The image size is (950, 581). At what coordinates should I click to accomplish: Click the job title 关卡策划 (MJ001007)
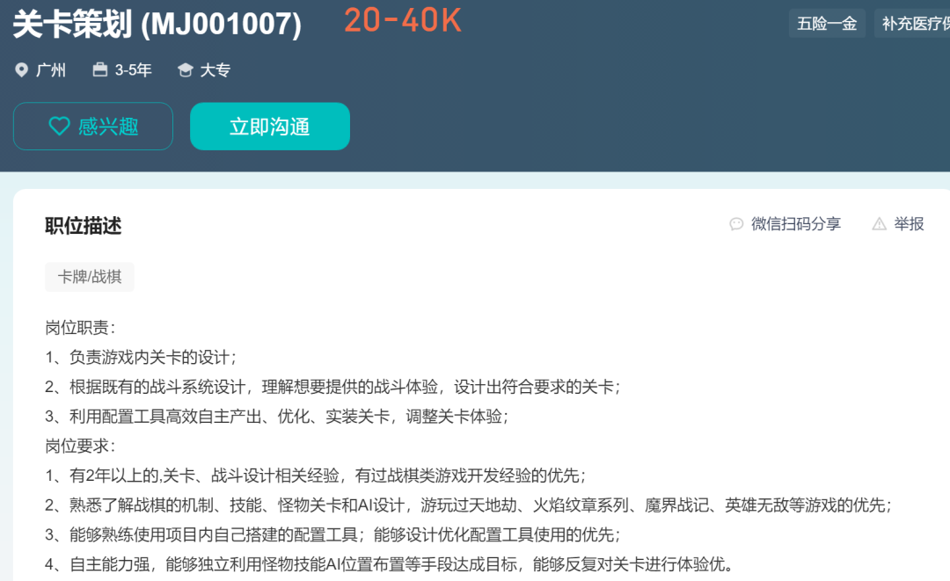[157, 25]
